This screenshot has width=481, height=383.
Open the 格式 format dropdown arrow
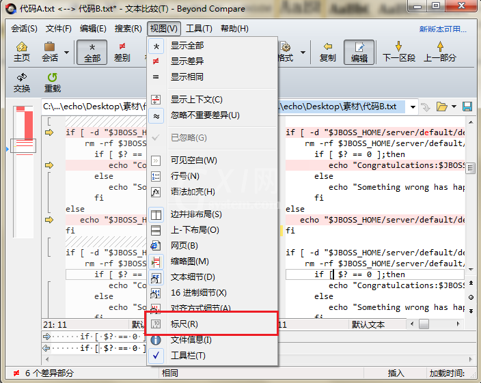tap(303, 53)
